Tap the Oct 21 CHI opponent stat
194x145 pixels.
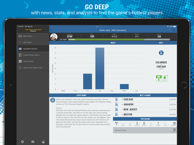click(x=159, y=36)
